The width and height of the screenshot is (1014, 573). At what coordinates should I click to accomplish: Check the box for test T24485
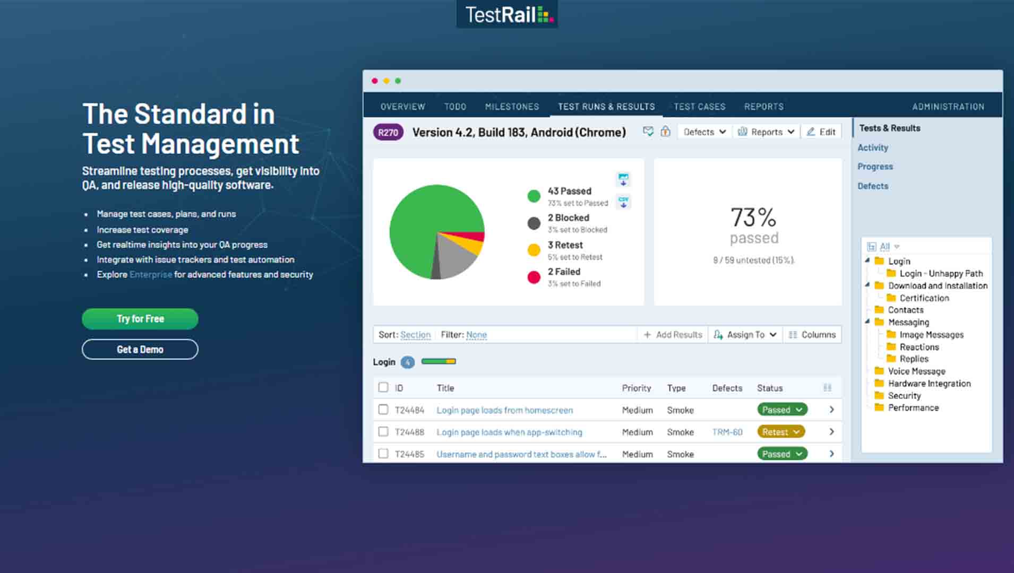pyautogui.click(x=383, y=454)
